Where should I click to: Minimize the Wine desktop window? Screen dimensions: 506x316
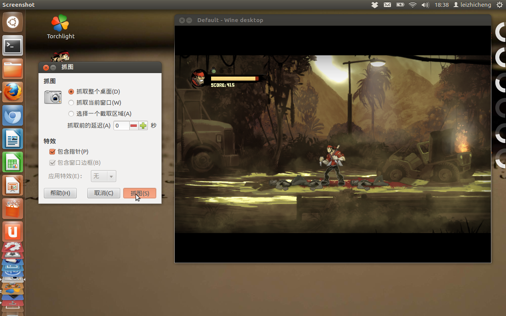[x=189, y=20]
